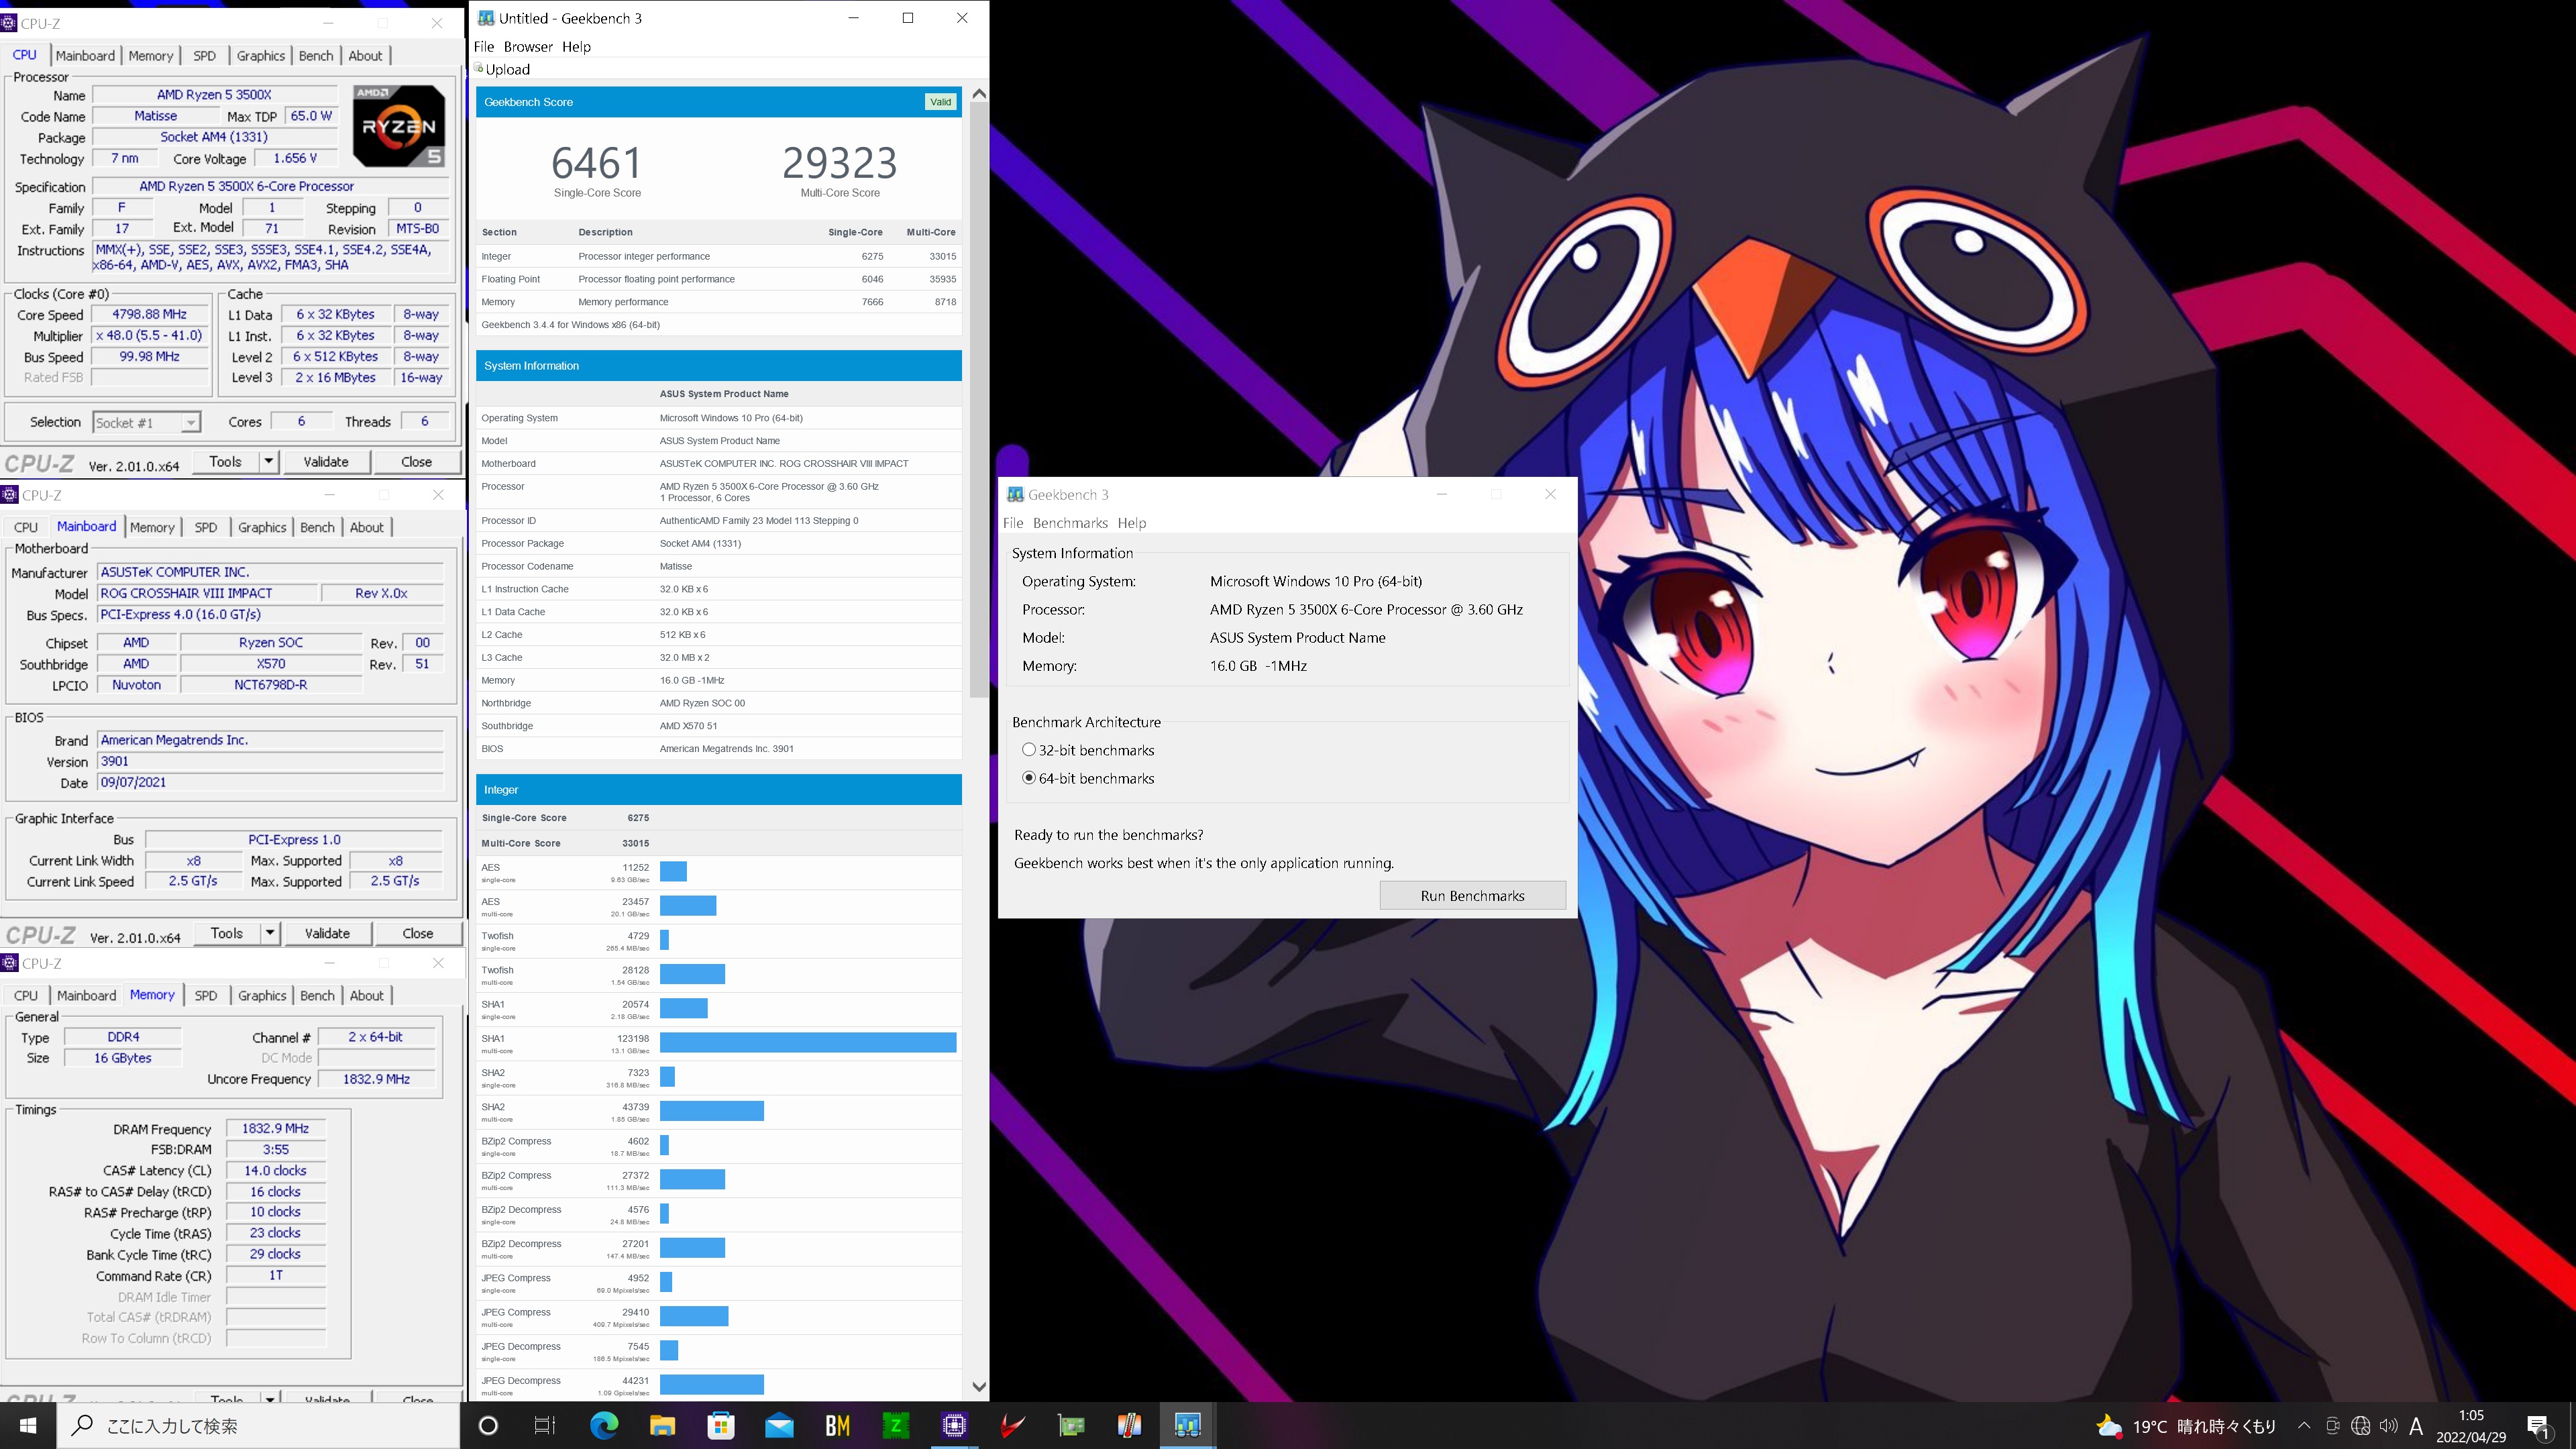Open Help menu in Geekbench 3 dialog
This screenshot has height=1449, width=2576.
tap(1132, 523)
